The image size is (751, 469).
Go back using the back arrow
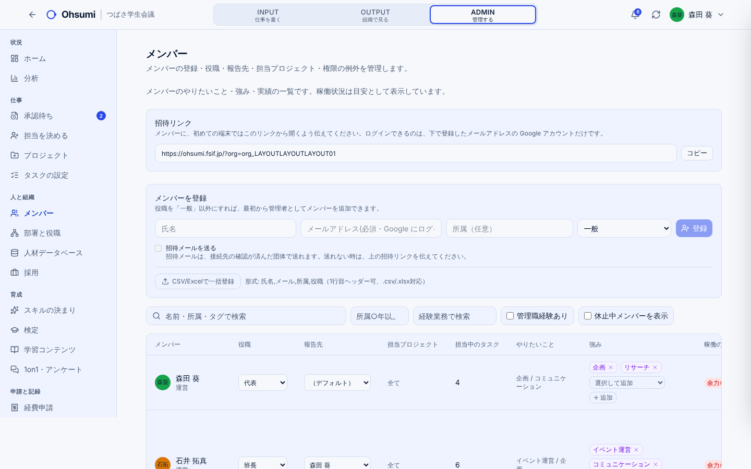(x=32, y=15)
